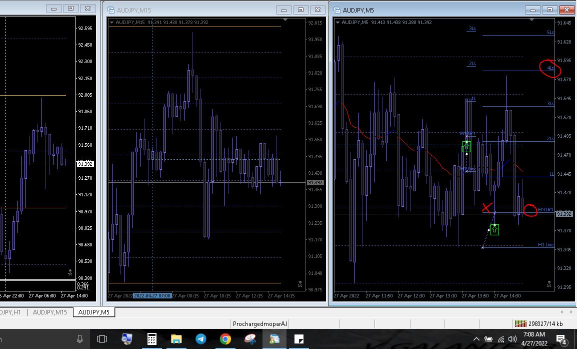This screenshot has width=577, height=349.
Task: Show hidden system tray icons
Action: [476, 339]
